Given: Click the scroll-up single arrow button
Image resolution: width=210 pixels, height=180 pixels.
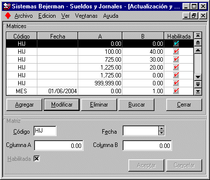Looking at the screenshot, I should coord(198,50).
